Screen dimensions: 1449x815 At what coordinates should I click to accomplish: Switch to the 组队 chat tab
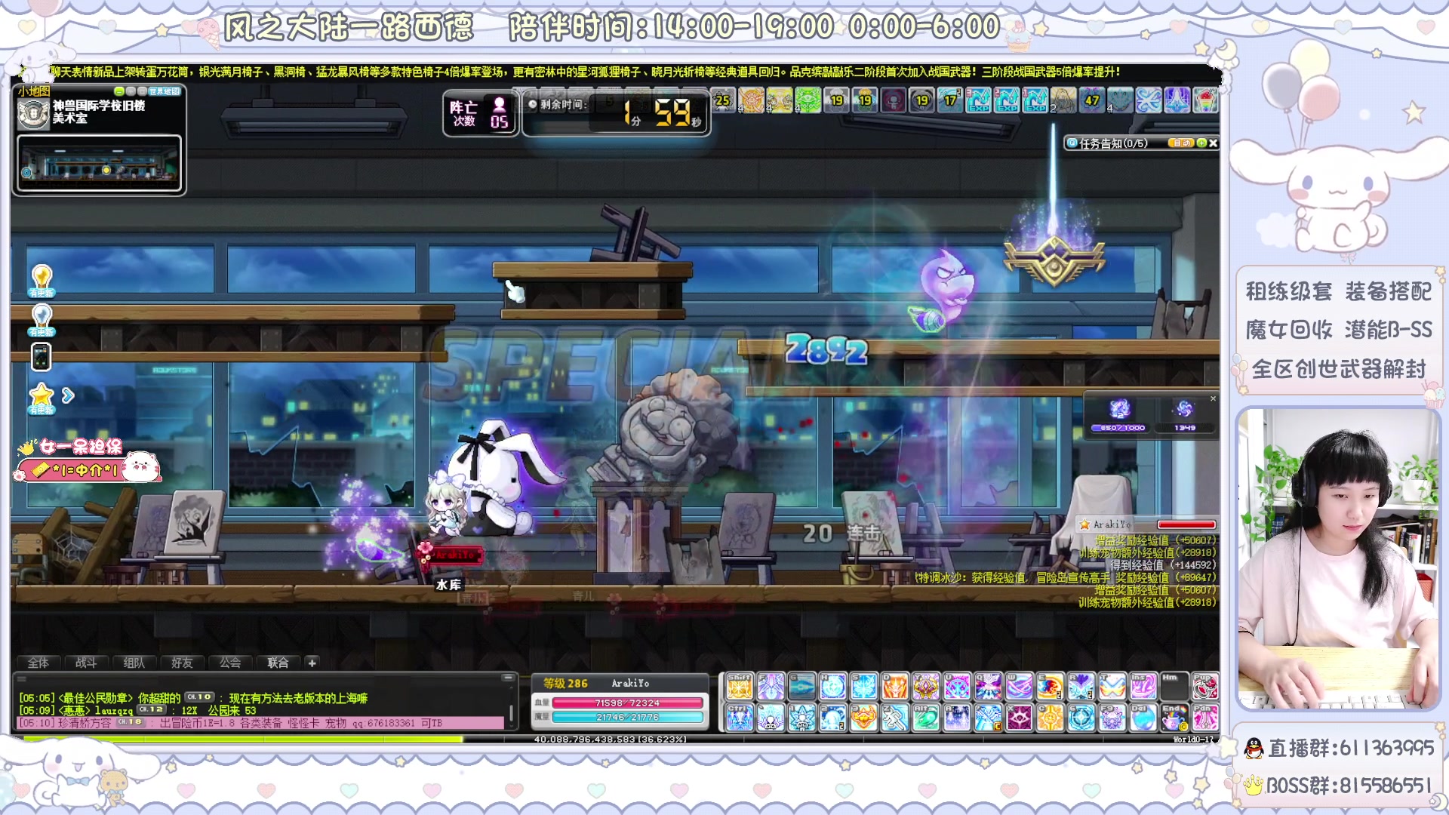click(134, 663)
